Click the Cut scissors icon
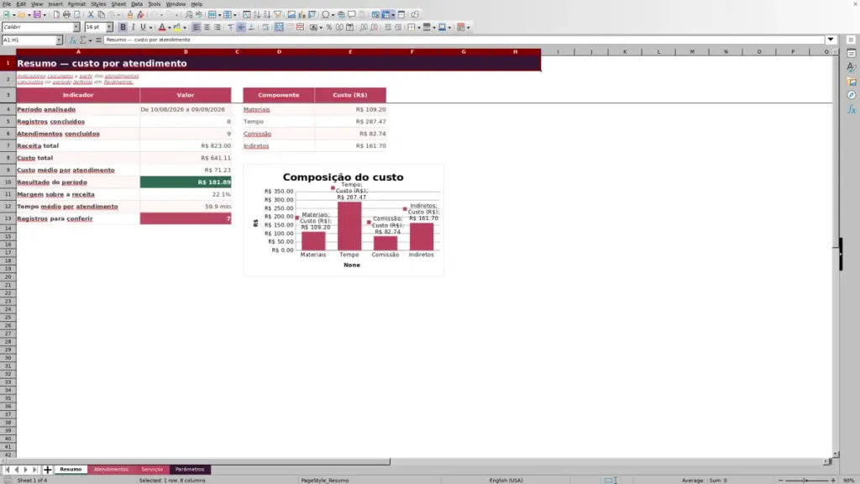Screen dimensions: 860x484 point(91,15)
